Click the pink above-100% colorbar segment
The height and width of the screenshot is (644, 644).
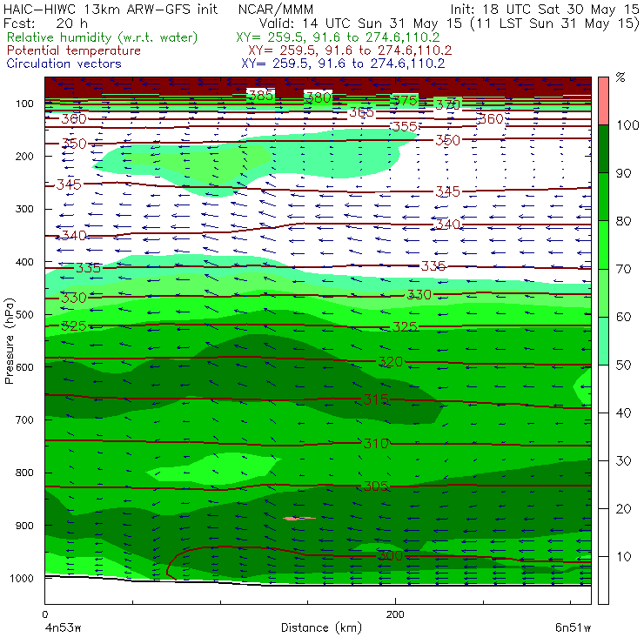pyautogui.click(x=603, y=101)
